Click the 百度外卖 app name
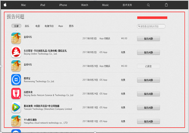The image size is (189, 133). (x=28, y=92)
